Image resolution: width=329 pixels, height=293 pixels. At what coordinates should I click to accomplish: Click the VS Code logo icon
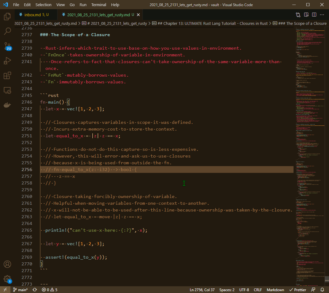point(6,5)
